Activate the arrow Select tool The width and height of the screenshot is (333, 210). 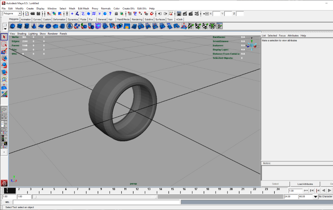[x=4, y=37]
